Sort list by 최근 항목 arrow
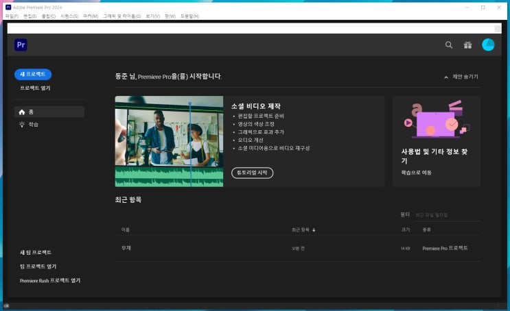510x311 pixels. pyautogui.click(x=314, y=230)
